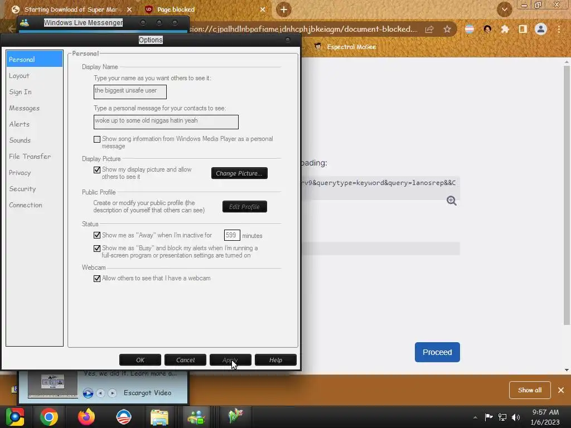This screenshot has height=428, width=571.
Task: Open File Explorer from the taskbar
Action: (x=159, y=417)
